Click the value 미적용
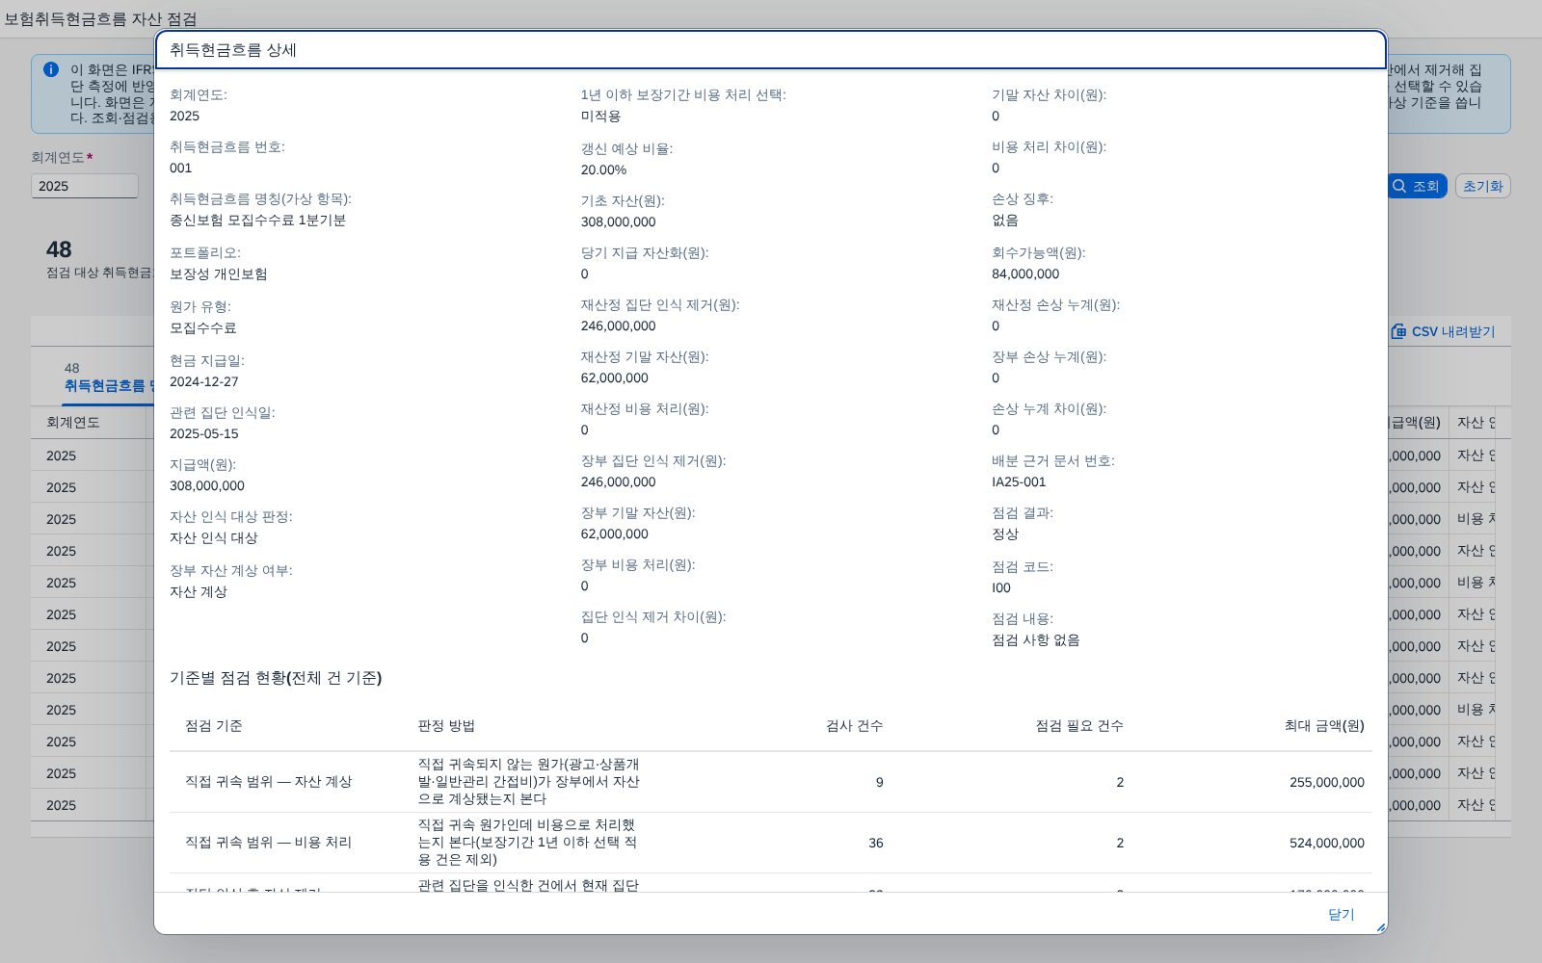This screenshot has width=1542, height=963. (x=600, y=116)
